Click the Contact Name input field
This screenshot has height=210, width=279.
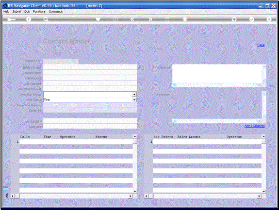point(90,73)
